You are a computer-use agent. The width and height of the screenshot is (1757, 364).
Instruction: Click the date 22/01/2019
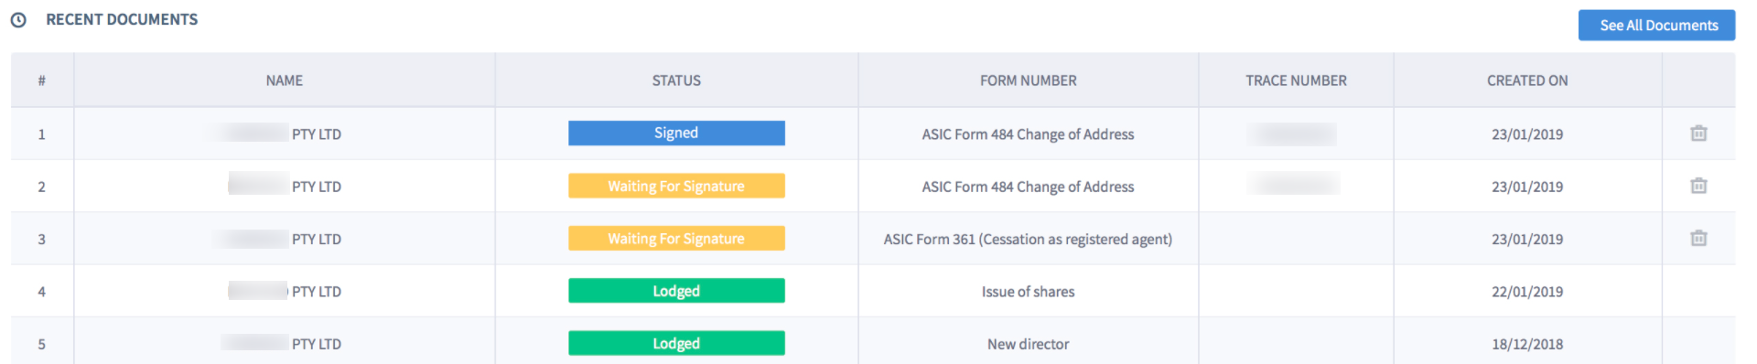coord(1527,292)
